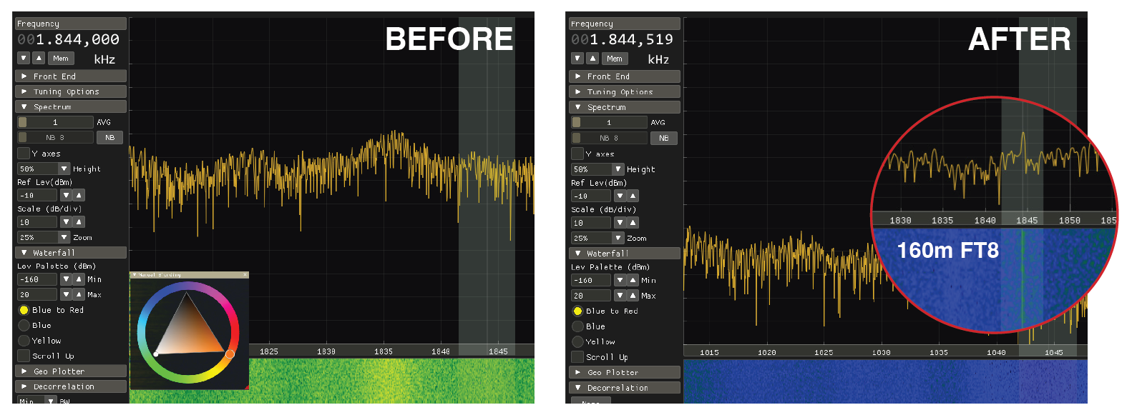Raise waterfall Max level in BEFORE panel

(79, 294)
